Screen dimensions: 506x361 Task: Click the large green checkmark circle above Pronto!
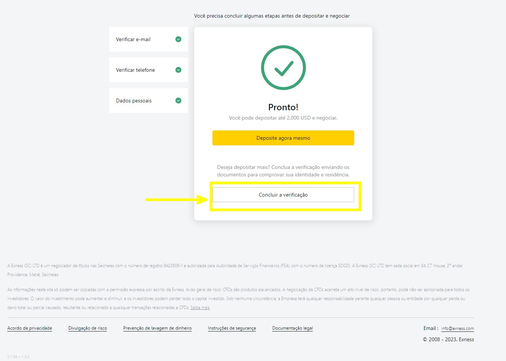283,68
